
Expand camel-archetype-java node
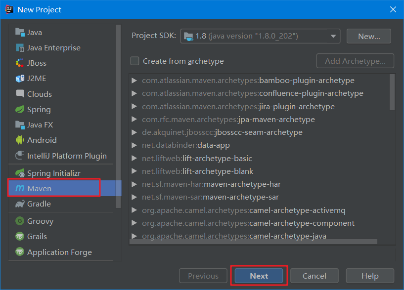click(x=134, y=236)
